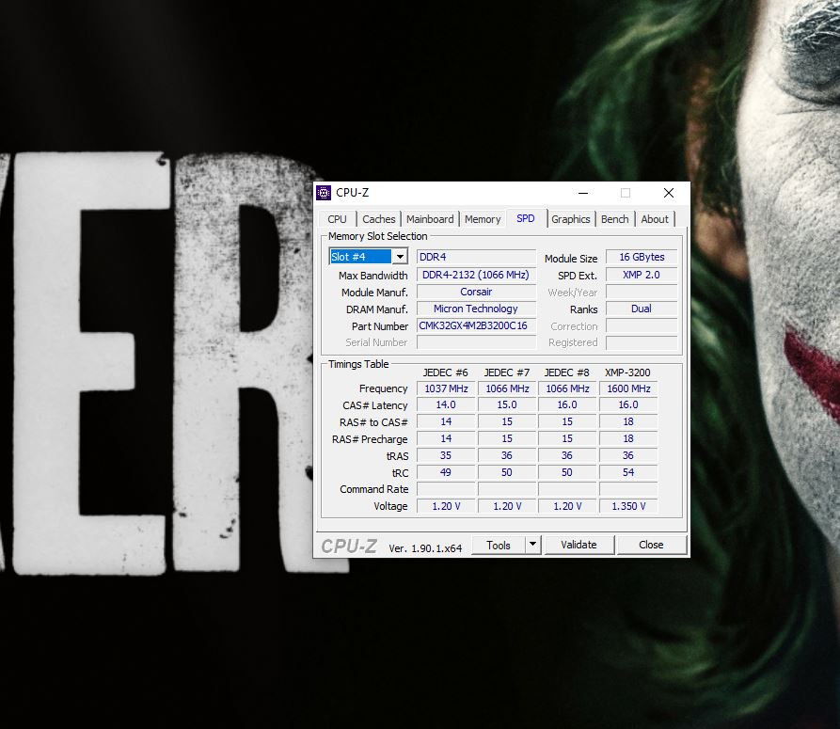This screenshot has height=729, width=840.
Task: Minimize the CPU-Z window
Action: [583, 193]
